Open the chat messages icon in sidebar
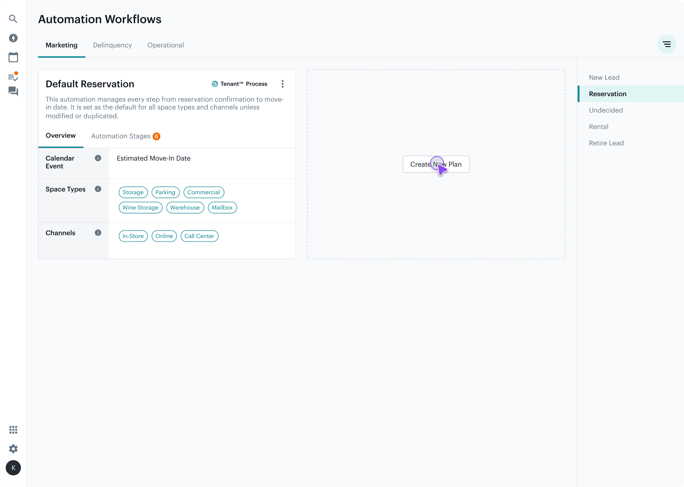Screen dimensions: 684x487 click(13, 91)
